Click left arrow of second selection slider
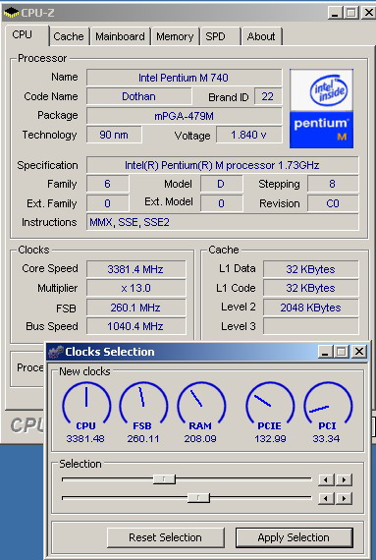376x560 pixels. pos(326,498)
